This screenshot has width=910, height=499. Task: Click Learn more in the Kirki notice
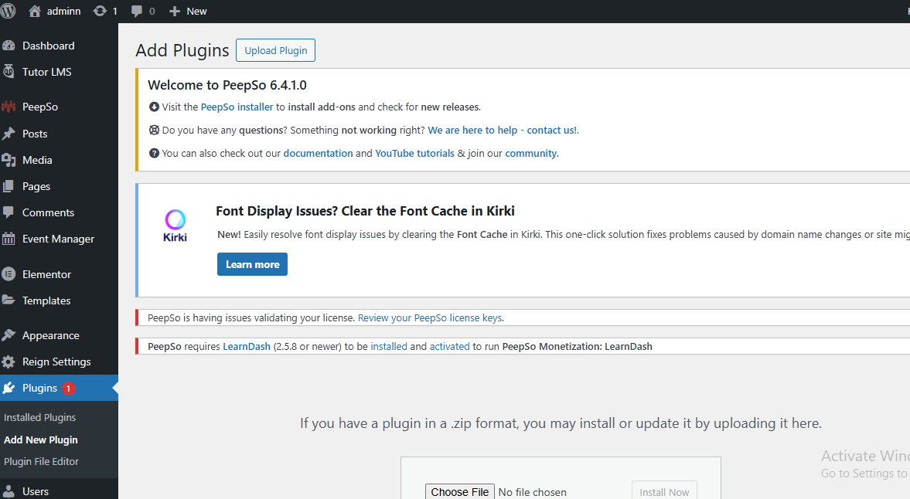coord(252,264)
